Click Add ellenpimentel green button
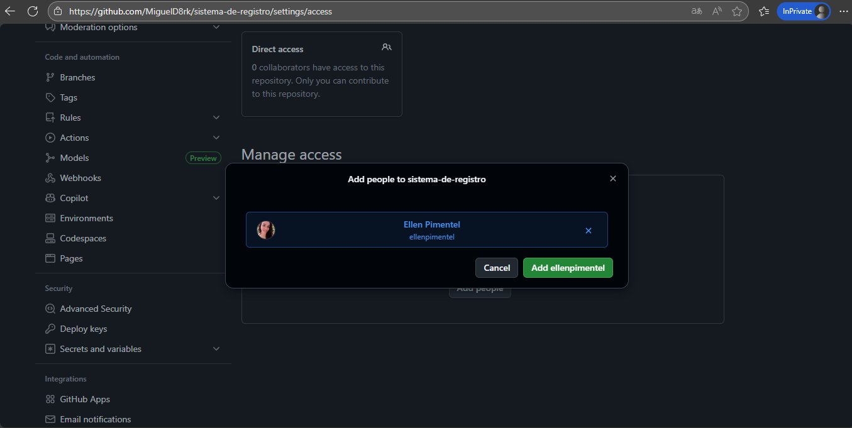852x428 pixels. click(568, 268)
